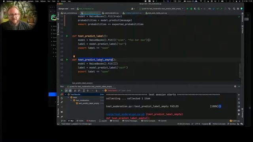Print console output with printer icon
Image resolution: width=253 pixels, height=142 pixels.
(x=239, y=110)
